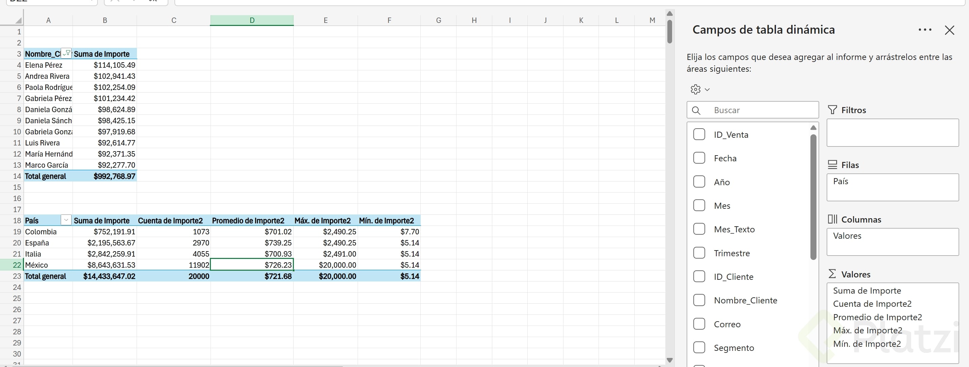Click the Filas area rows icon
Viewport: 969px width, 367px height.
point(832,165)
